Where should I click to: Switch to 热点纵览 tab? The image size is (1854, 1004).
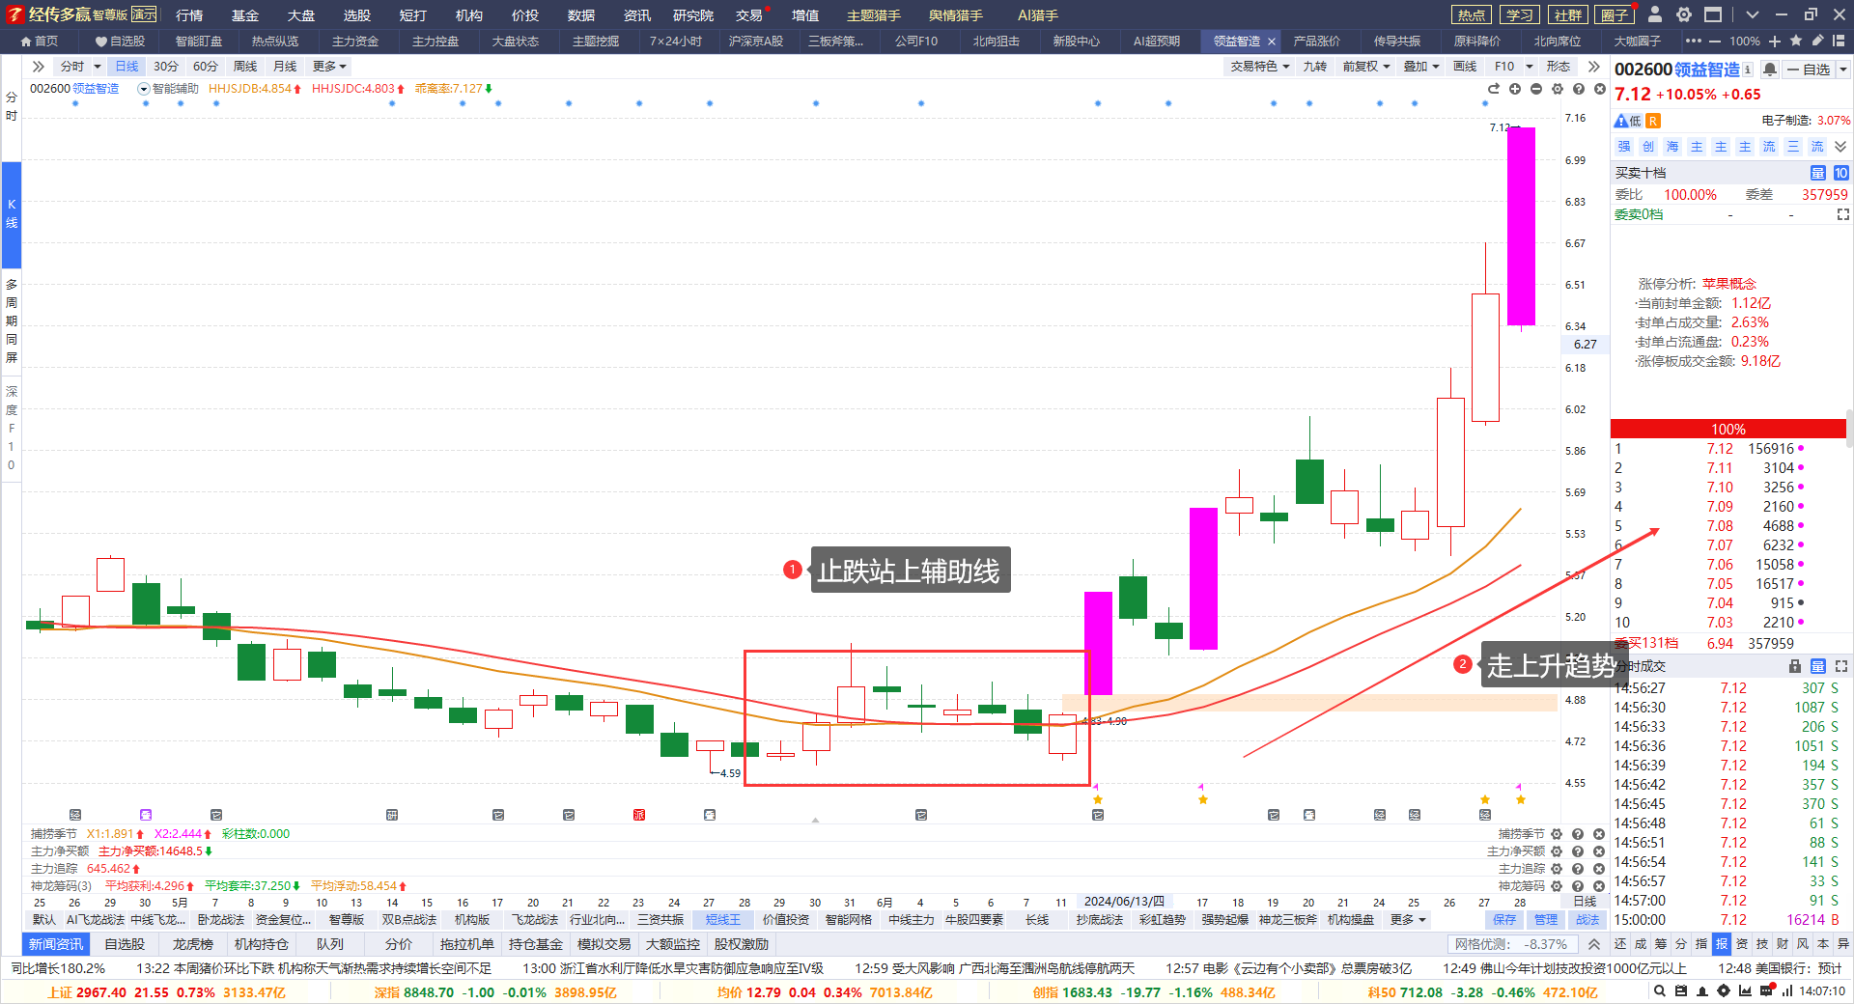[275, 42]
